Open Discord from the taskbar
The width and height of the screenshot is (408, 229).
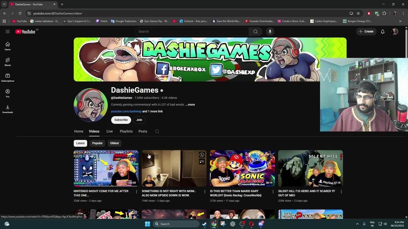coord(261,224)
